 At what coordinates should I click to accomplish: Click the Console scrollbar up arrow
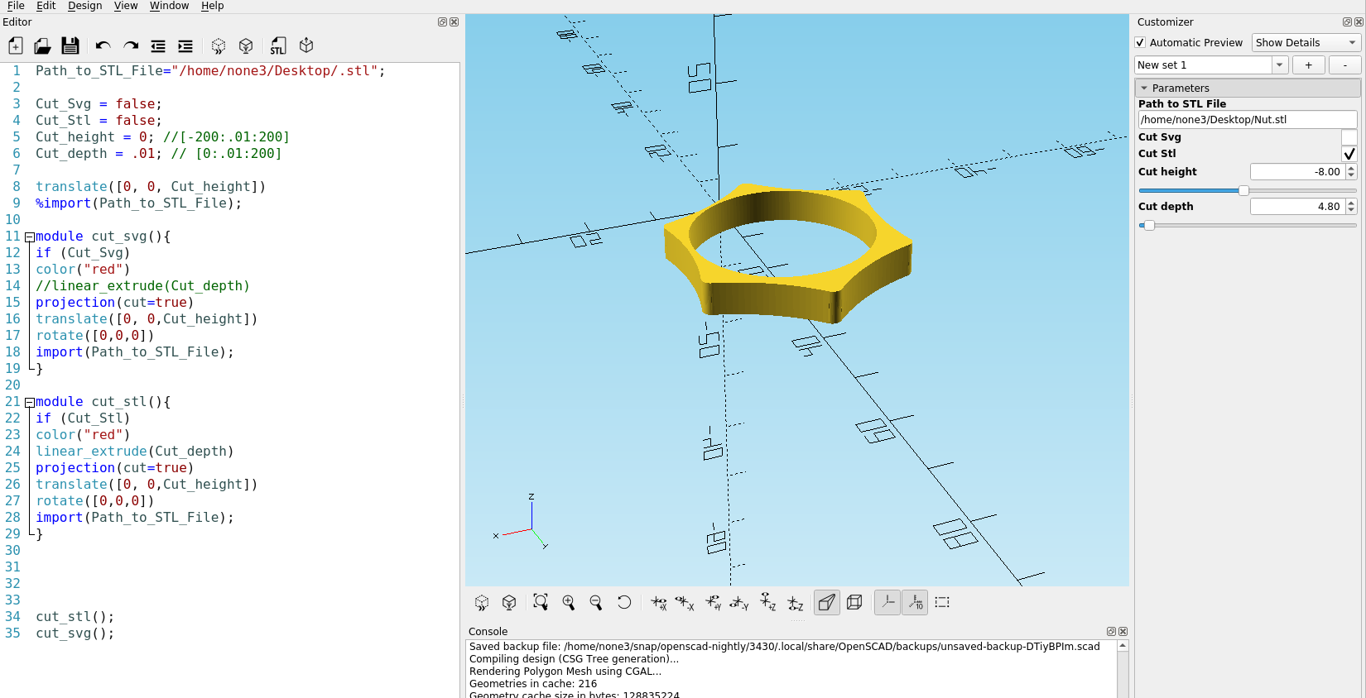tap(1123, 646)
